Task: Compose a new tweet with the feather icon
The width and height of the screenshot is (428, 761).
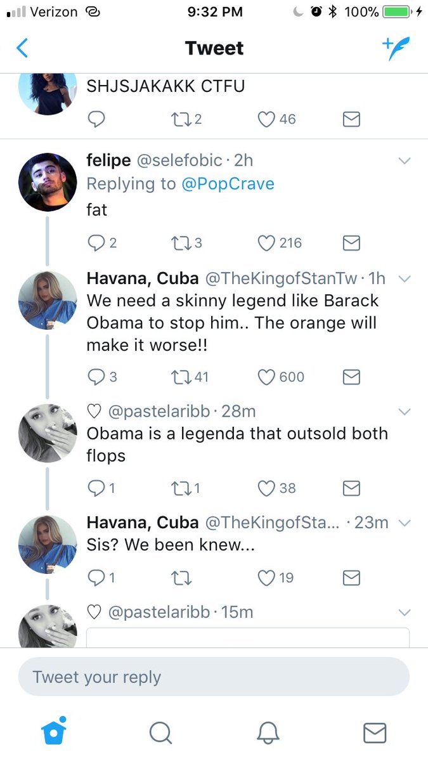Action: click(396, 48)
